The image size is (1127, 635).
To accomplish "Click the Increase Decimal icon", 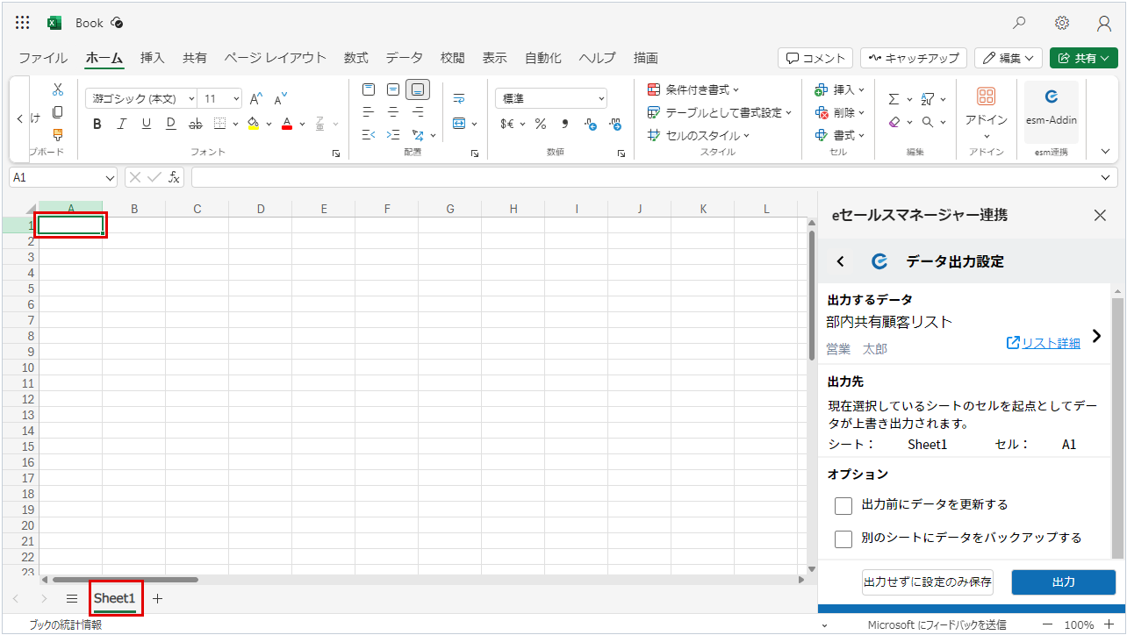I will tap(590, 125).
